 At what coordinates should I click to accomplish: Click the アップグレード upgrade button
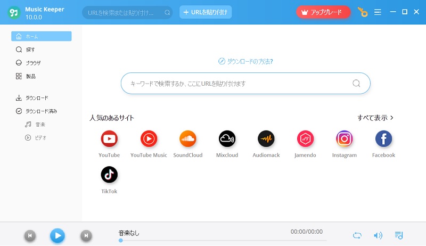tap(323, 12)
